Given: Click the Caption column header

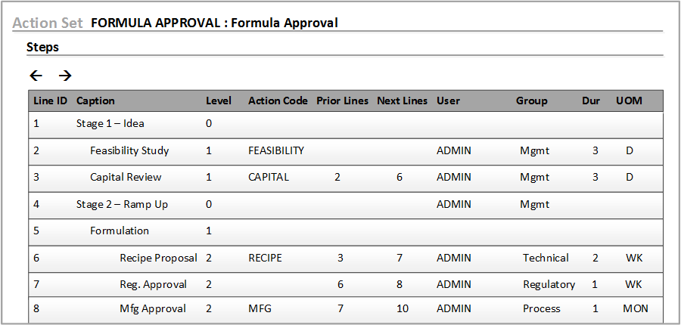Looking at the screenshot, I should pyautogui.click(x=95, y=101).
